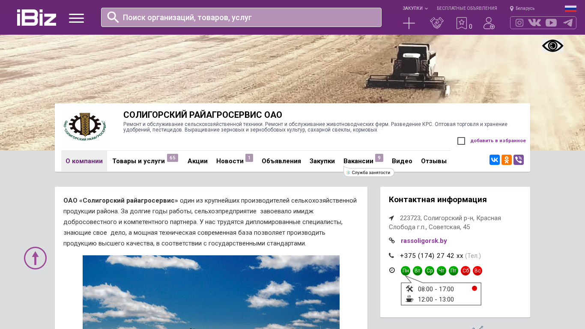
Task: Open Telegram icon in header
Action: [x=568, y=23]
